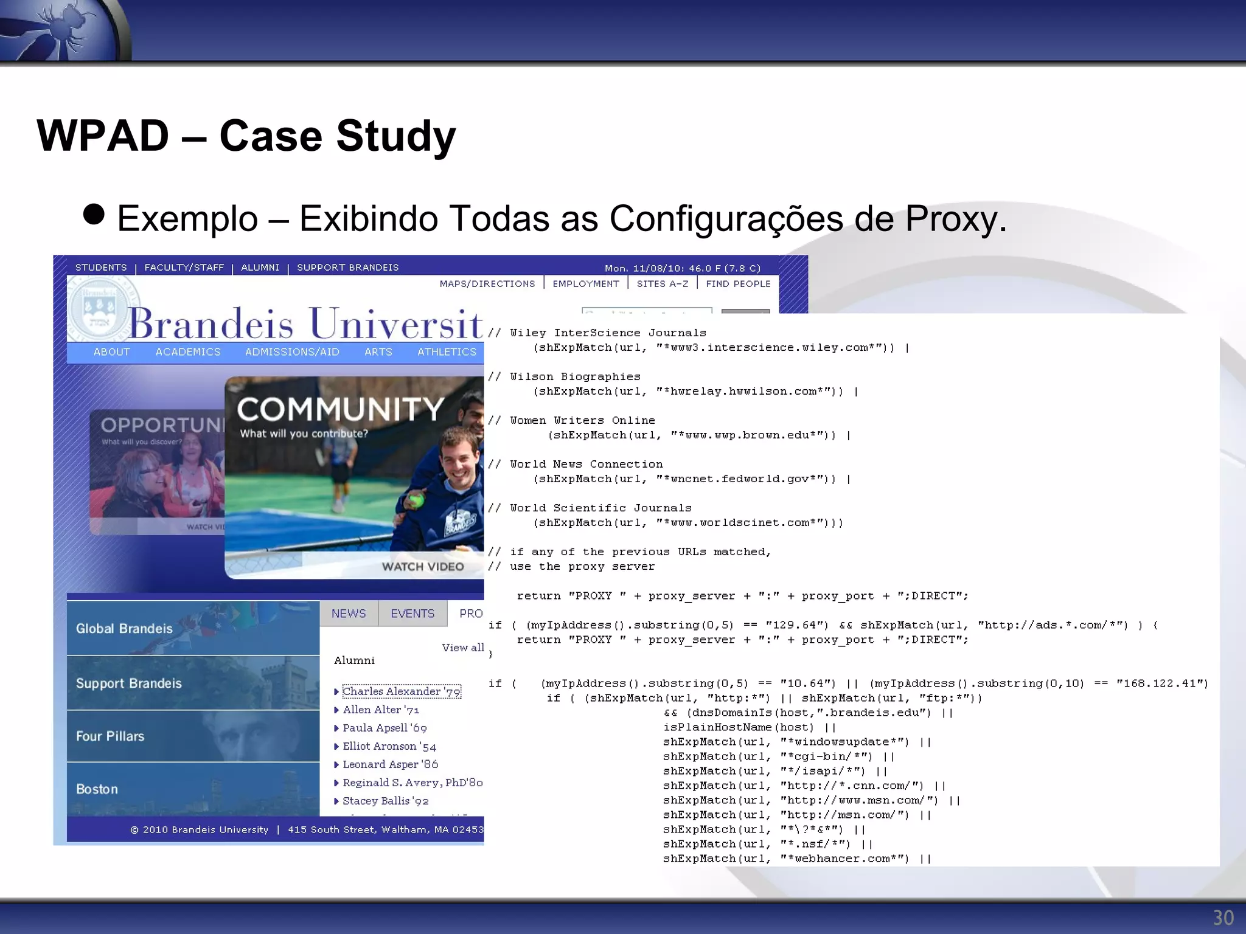Open the STUDENTS link in top bar

(101, 268)
